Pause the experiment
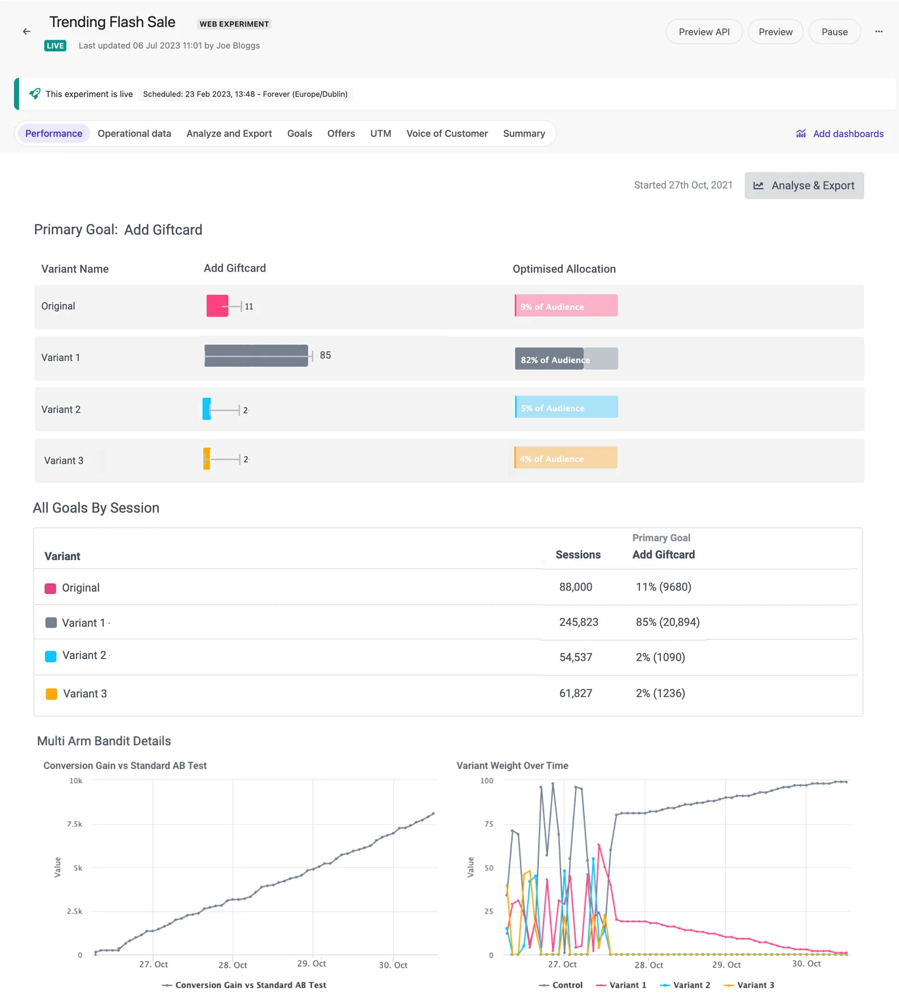Screen dimensions: 899x1002 click(x=834, y=32)
